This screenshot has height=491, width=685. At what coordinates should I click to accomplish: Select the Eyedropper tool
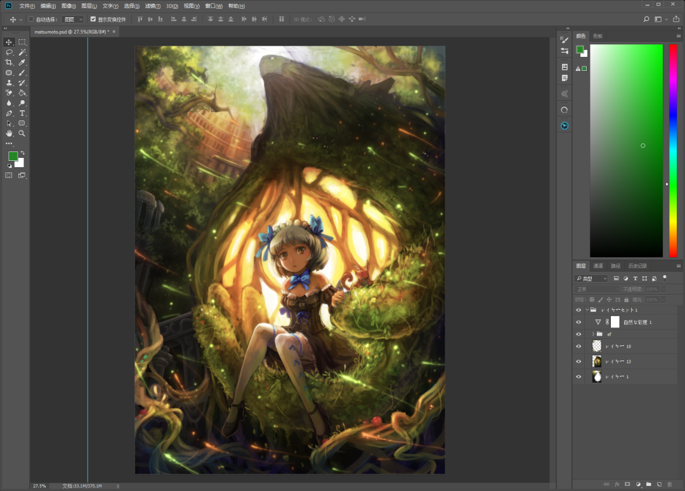(x=22, y=62)
